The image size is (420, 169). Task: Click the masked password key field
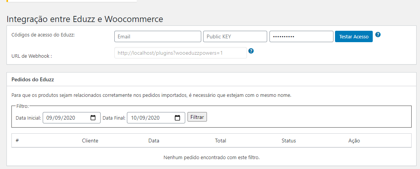[x=301, y=36]
